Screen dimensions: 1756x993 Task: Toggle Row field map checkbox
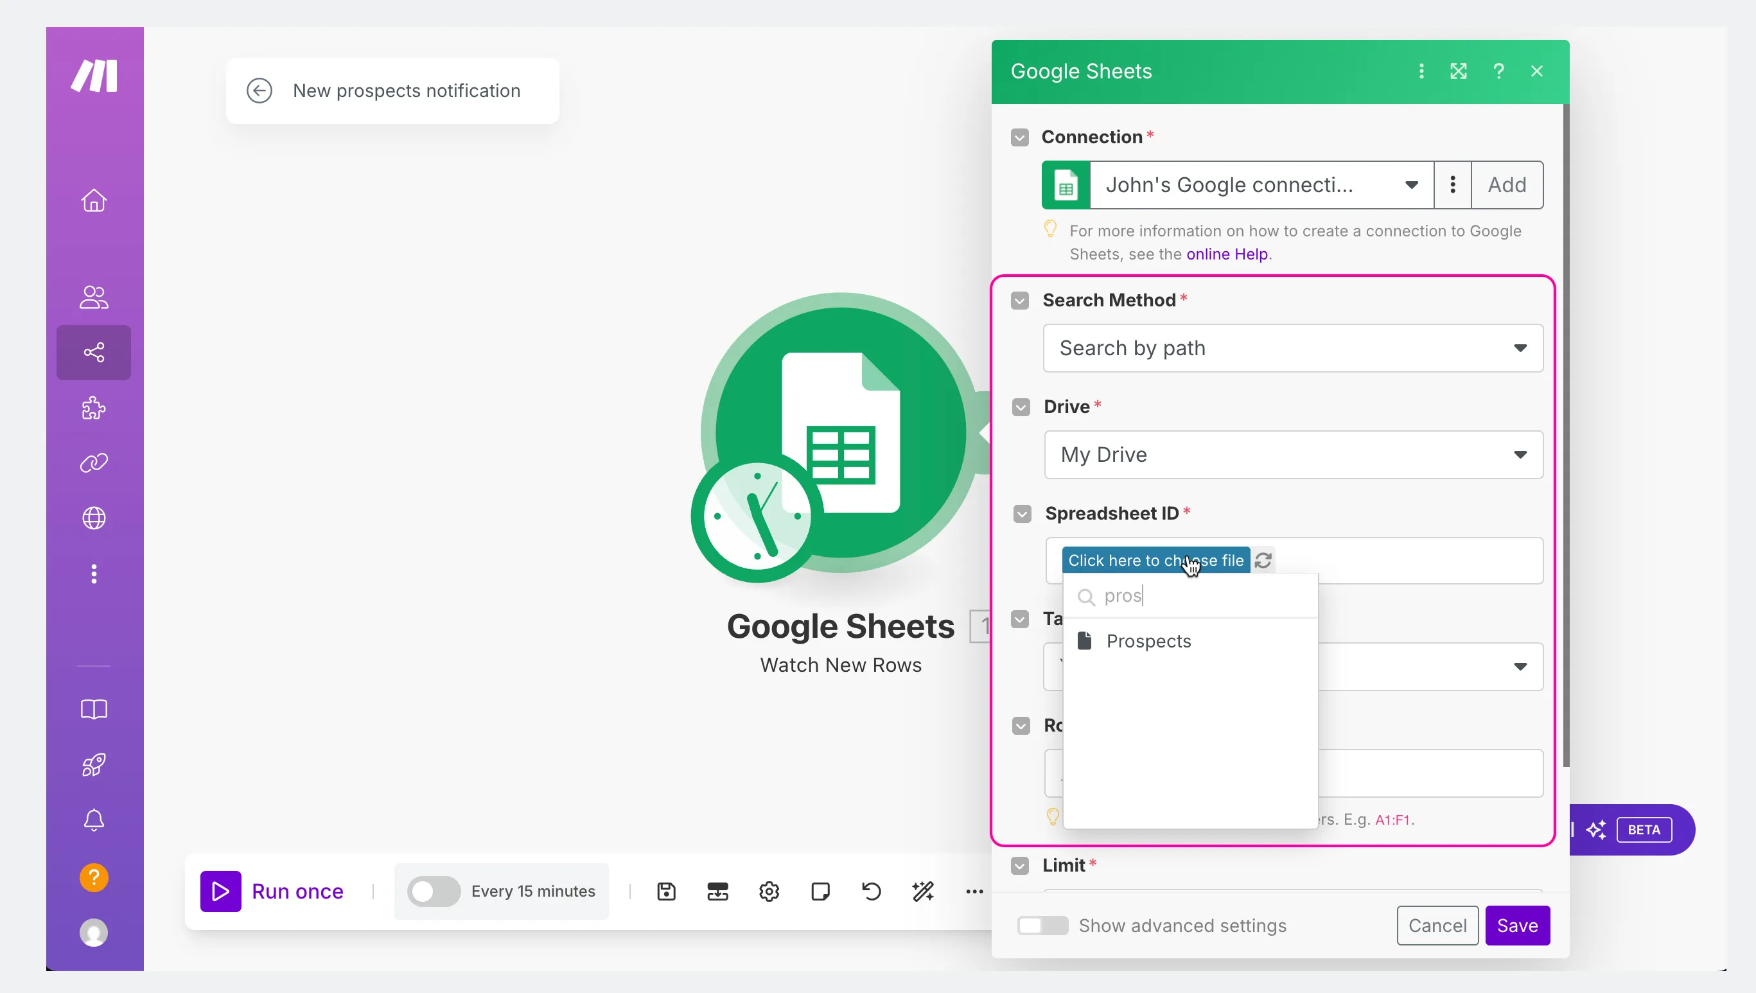[x=1021, y=726]
